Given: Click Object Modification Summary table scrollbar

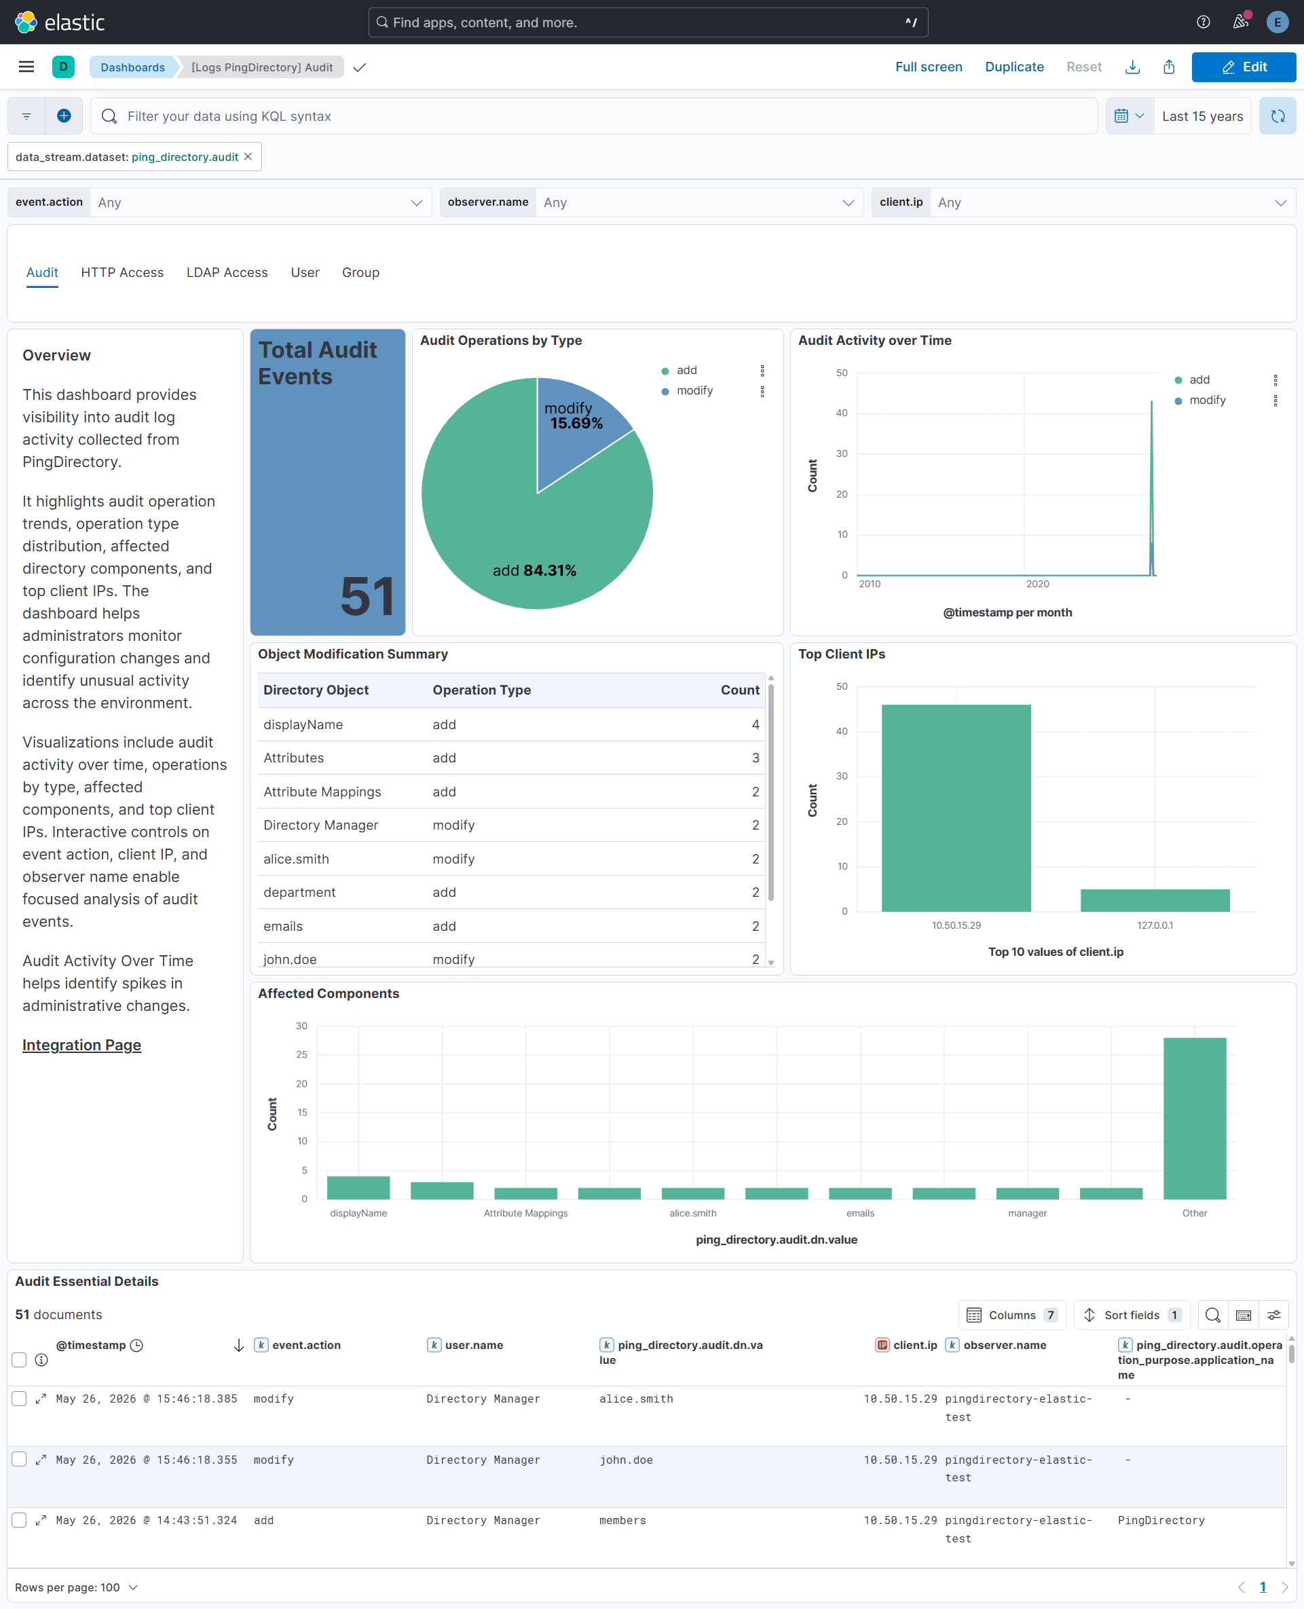Looking at the screenshot, I should (x=770, y=791).
